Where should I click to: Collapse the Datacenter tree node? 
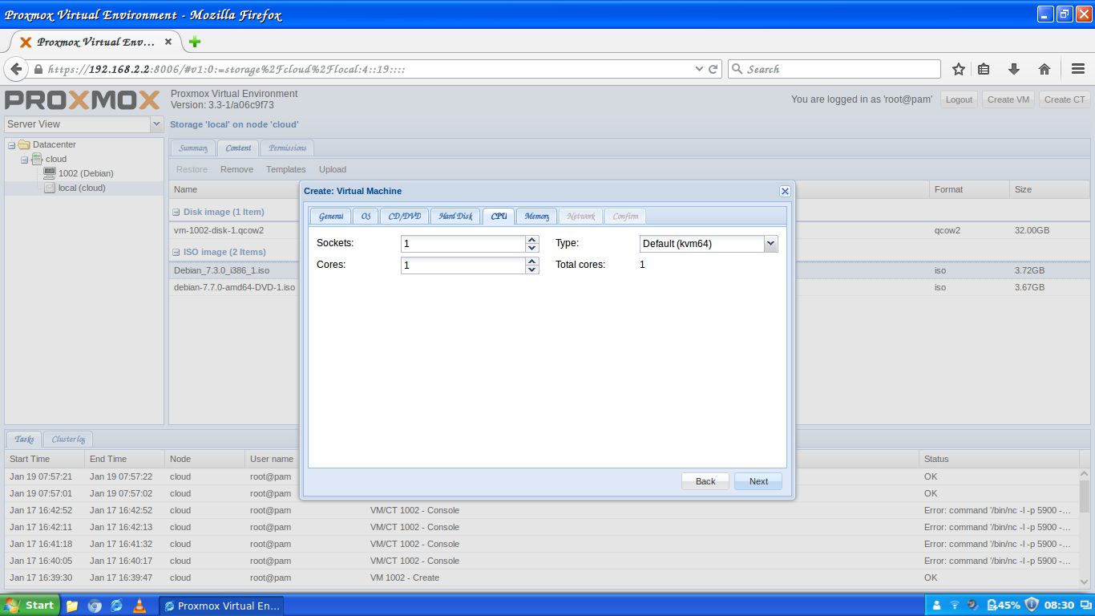pyautogui.click(x=11, y=145)
